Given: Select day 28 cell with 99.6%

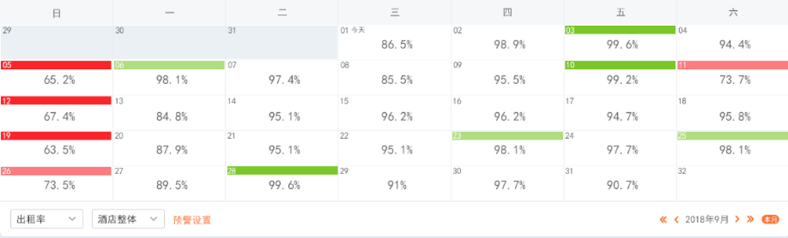Looking at the screenshot, I should (x=282, y=183).
